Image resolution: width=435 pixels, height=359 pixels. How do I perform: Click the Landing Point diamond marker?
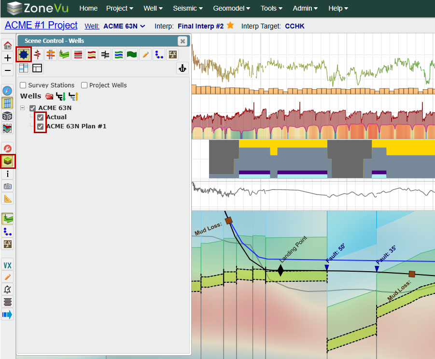tap(281, 270)
